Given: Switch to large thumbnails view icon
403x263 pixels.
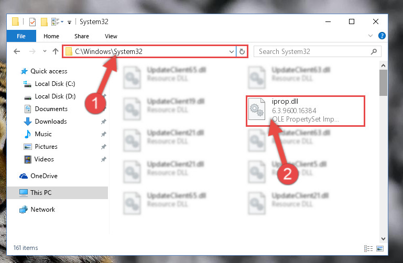Looking at the screenshot, I should click(x=380, y=248).
